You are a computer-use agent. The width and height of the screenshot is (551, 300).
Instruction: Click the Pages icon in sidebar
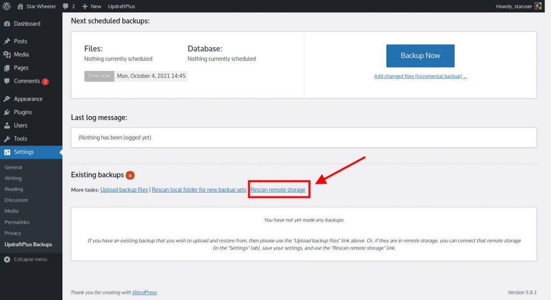tap(7, 68)
